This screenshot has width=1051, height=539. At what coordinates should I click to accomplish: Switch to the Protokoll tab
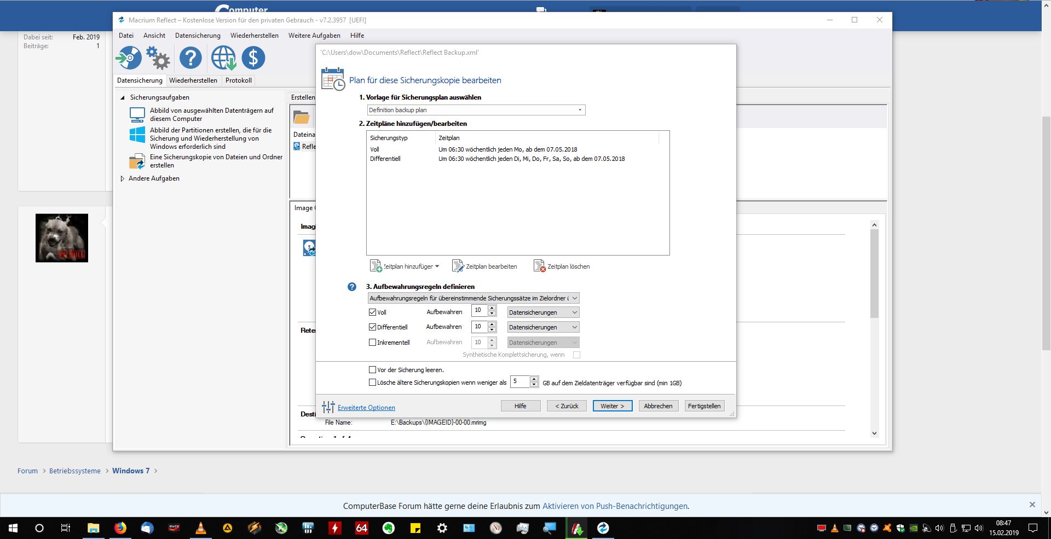point(239,80)
